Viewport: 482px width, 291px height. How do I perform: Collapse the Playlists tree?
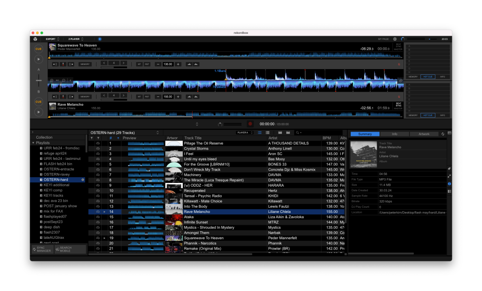[33, 143]
